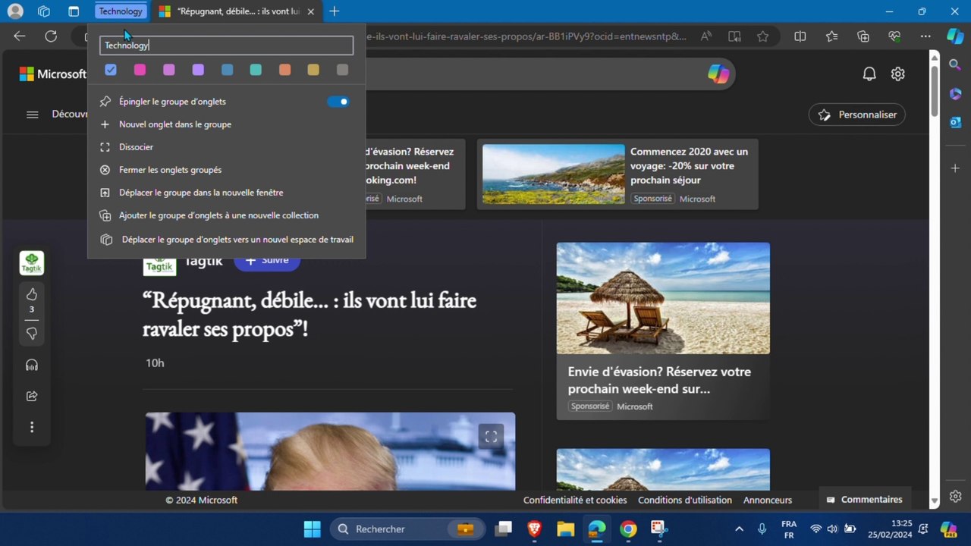
Task: Pick the orange group color
Action: pos(284,70)
